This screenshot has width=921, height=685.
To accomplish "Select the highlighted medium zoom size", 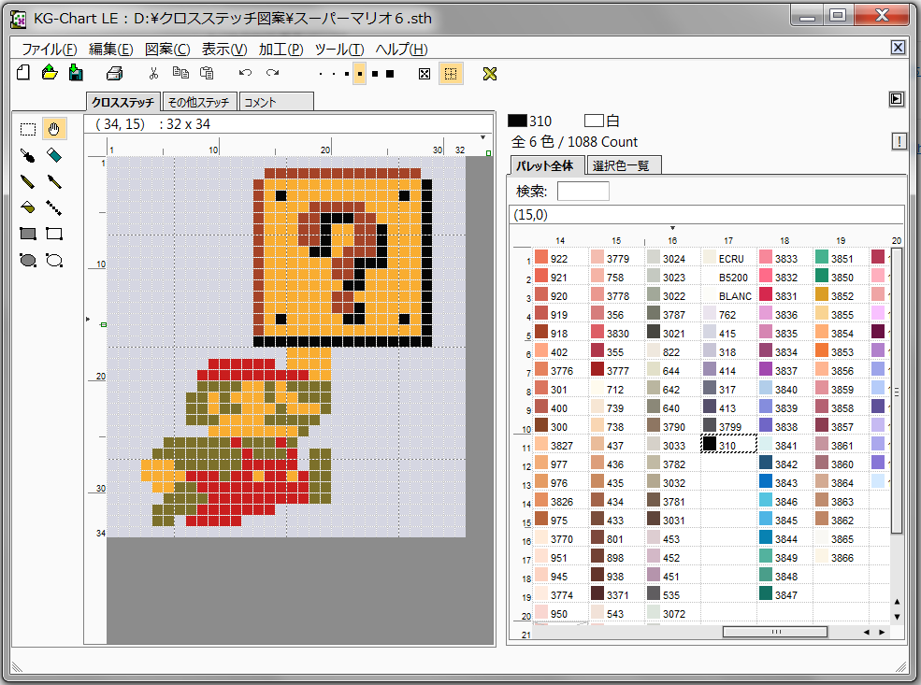I will pyautogui.click(x=359, y=74).
